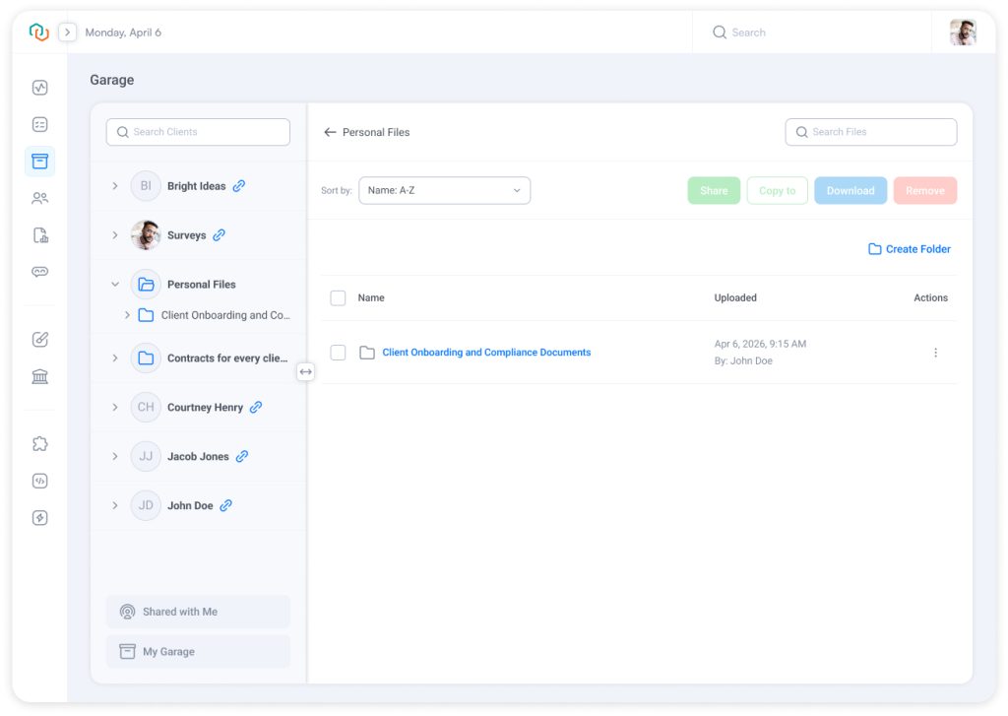Expand the Courtney Henry client
1008x716 pixels.
(x=115, y=407)
